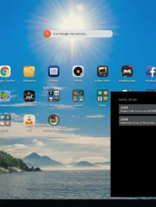Click the Games folder label
The width and height of the screenshot is (156, 207).
(x=78, y=105)
